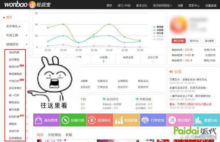Open the blurred account dropdown in the top bar
The image size is (220, 142).
[x=162, y=6]
